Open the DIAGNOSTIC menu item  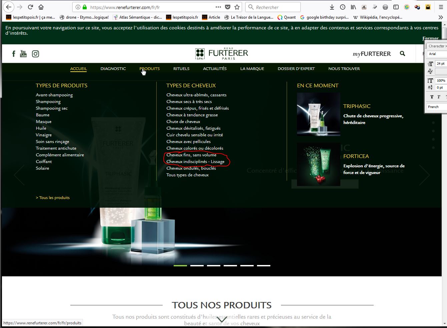[x=113, y=69]
